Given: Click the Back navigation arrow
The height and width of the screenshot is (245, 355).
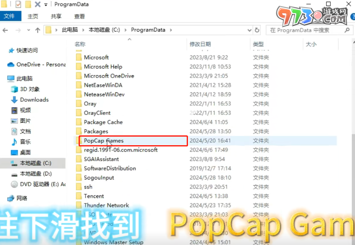Looking at the screenshot, I should [6, 30].
